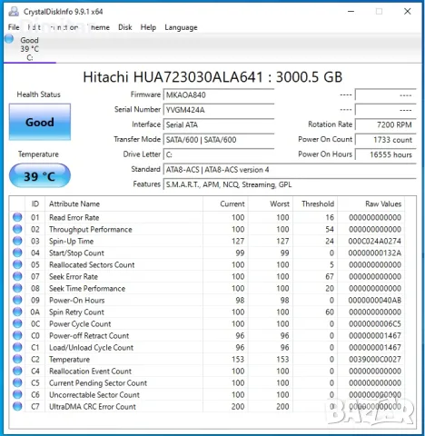Screen dimensions: 425x436
Task: Click the status icon for Reallocated Sectors Count
Action: (17, 264)
